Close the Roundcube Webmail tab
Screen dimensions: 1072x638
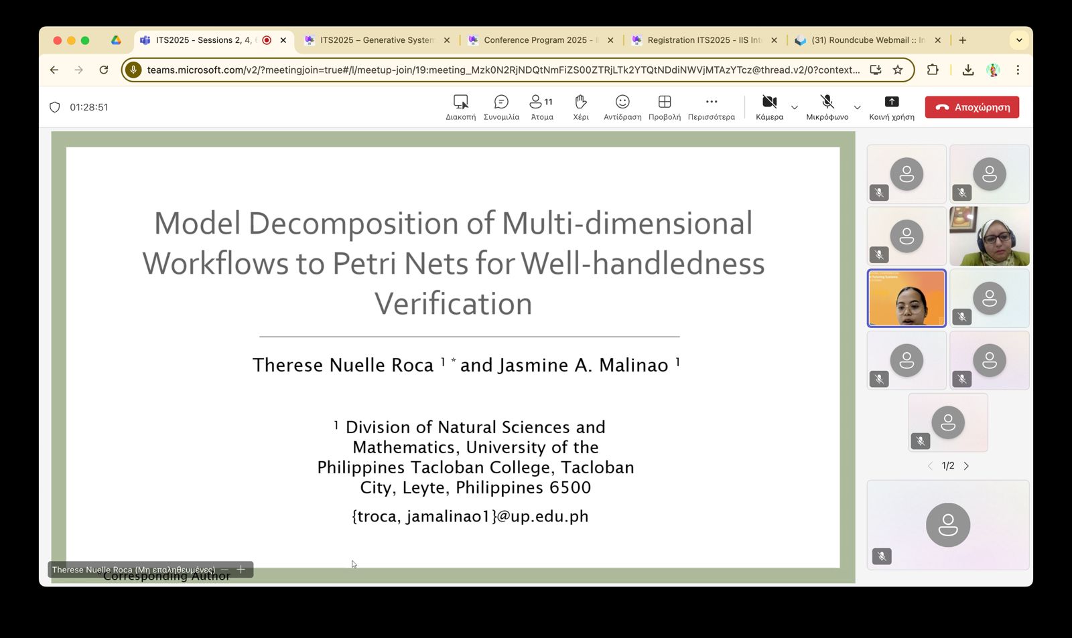[938, 40]
